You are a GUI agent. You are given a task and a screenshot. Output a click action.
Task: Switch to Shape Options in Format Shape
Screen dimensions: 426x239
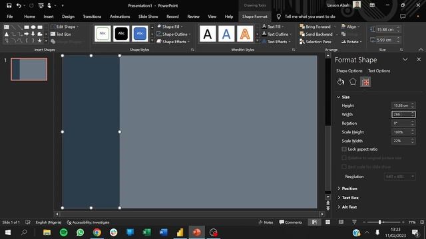pyautogui.click(x=349, y=71)
